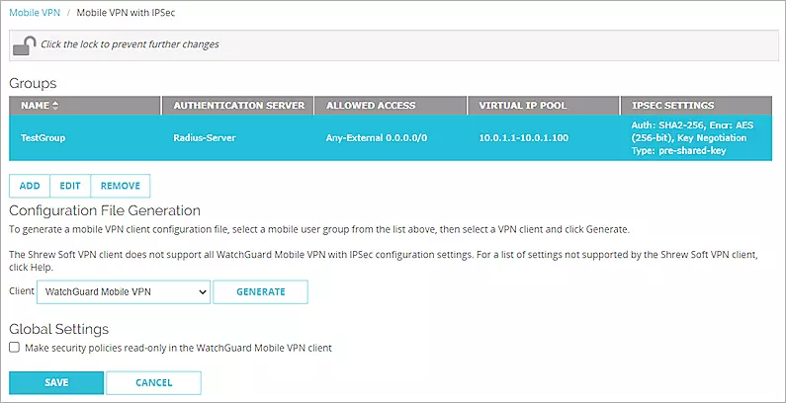
Task: Open the Client dropdown list
Action: 124,291
